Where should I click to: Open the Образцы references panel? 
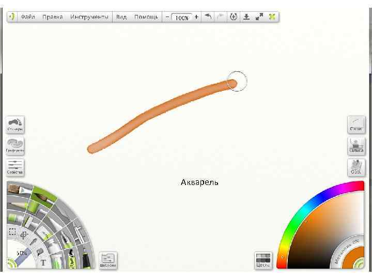(356, 167)
